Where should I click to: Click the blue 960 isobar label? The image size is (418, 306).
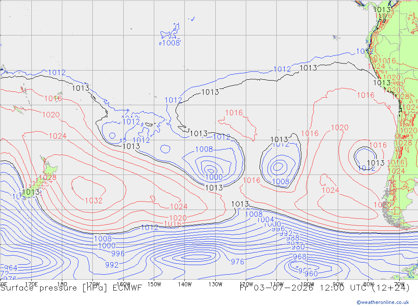[311, 273]
